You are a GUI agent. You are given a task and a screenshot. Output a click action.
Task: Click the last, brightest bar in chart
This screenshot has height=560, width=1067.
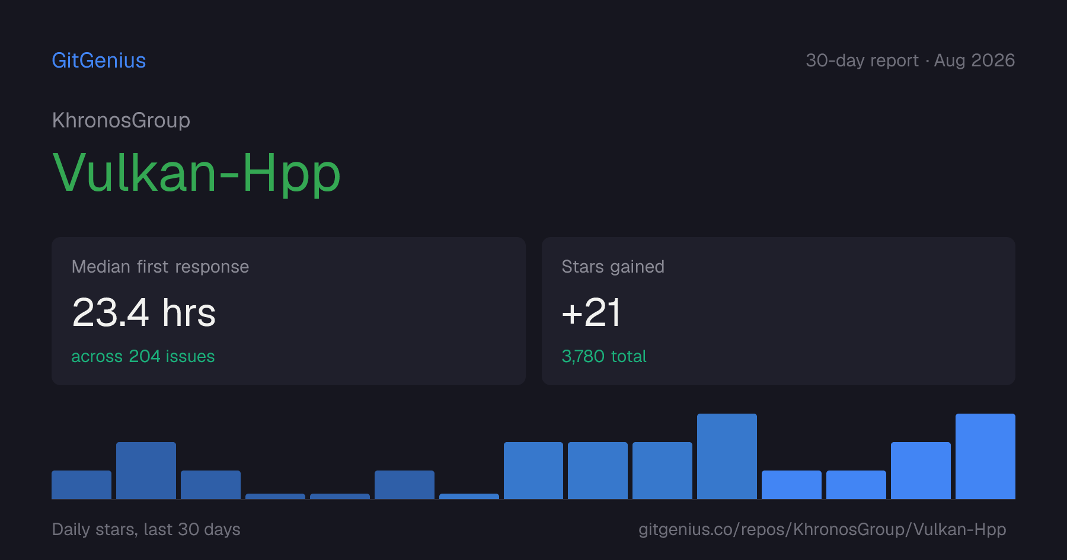pyautogui.click(x=985, y=456)
